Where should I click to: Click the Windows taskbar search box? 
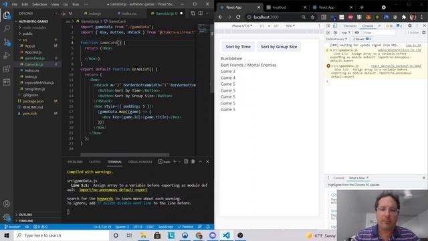61,236
